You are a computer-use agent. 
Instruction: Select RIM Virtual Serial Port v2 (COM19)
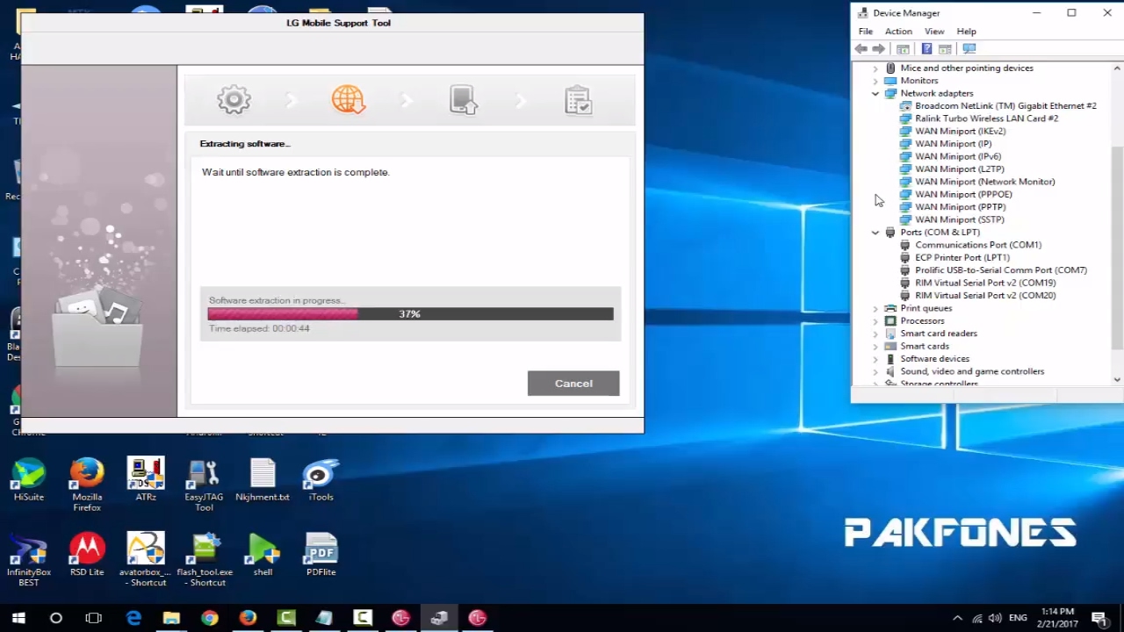pos(985,284)
